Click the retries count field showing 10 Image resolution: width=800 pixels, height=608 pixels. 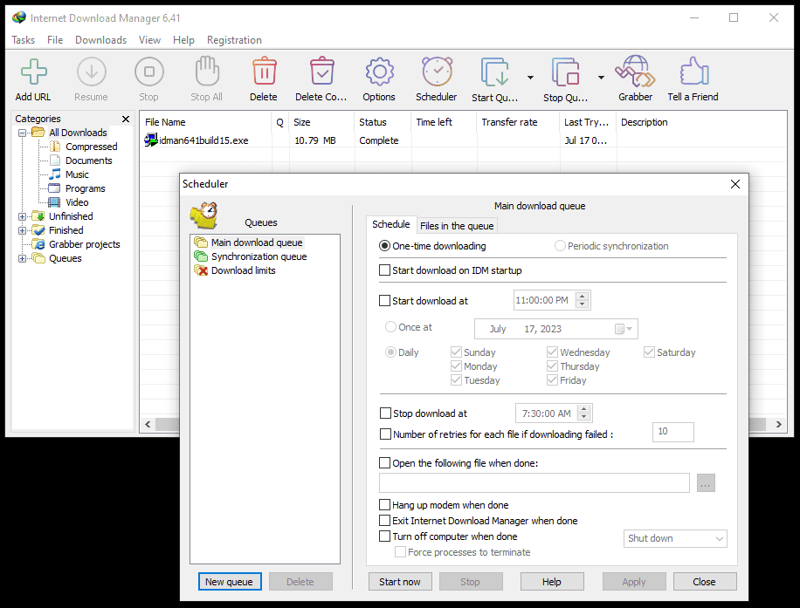point(673,432)
